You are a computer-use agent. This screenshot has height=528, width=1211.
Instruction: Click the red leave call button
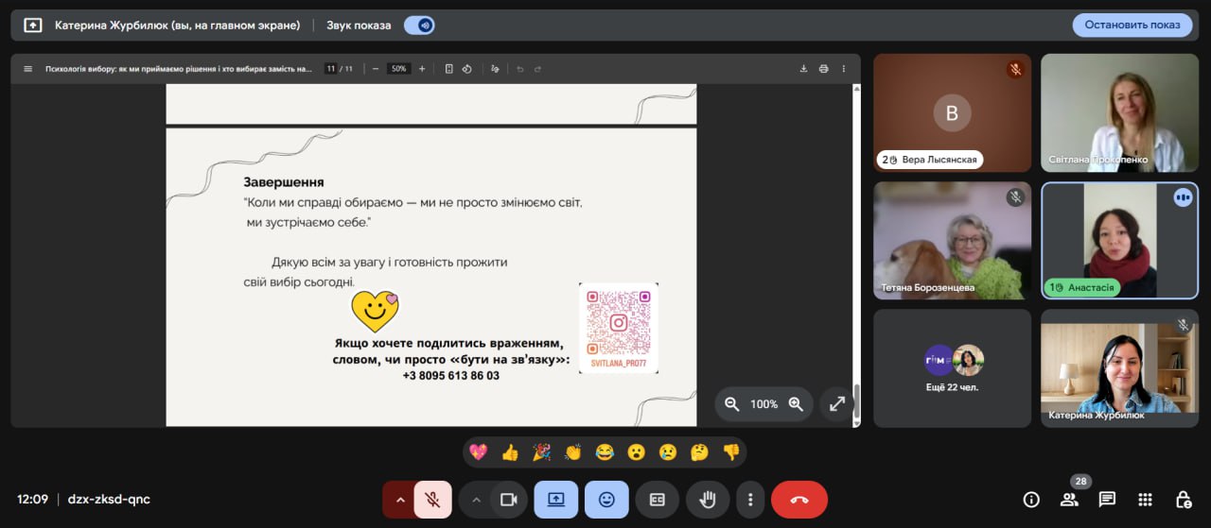coord(799,500)
